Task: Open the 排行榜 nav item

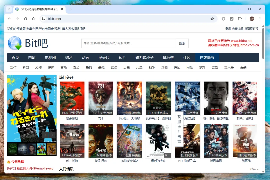Action: click(168, 58)
